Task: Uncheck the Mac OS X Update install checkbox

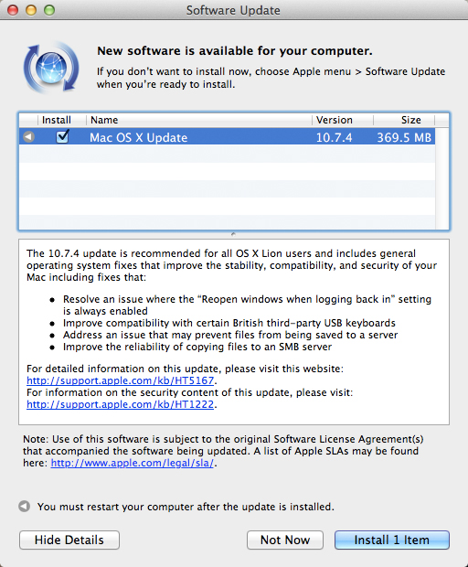Action: pos(62,136)
